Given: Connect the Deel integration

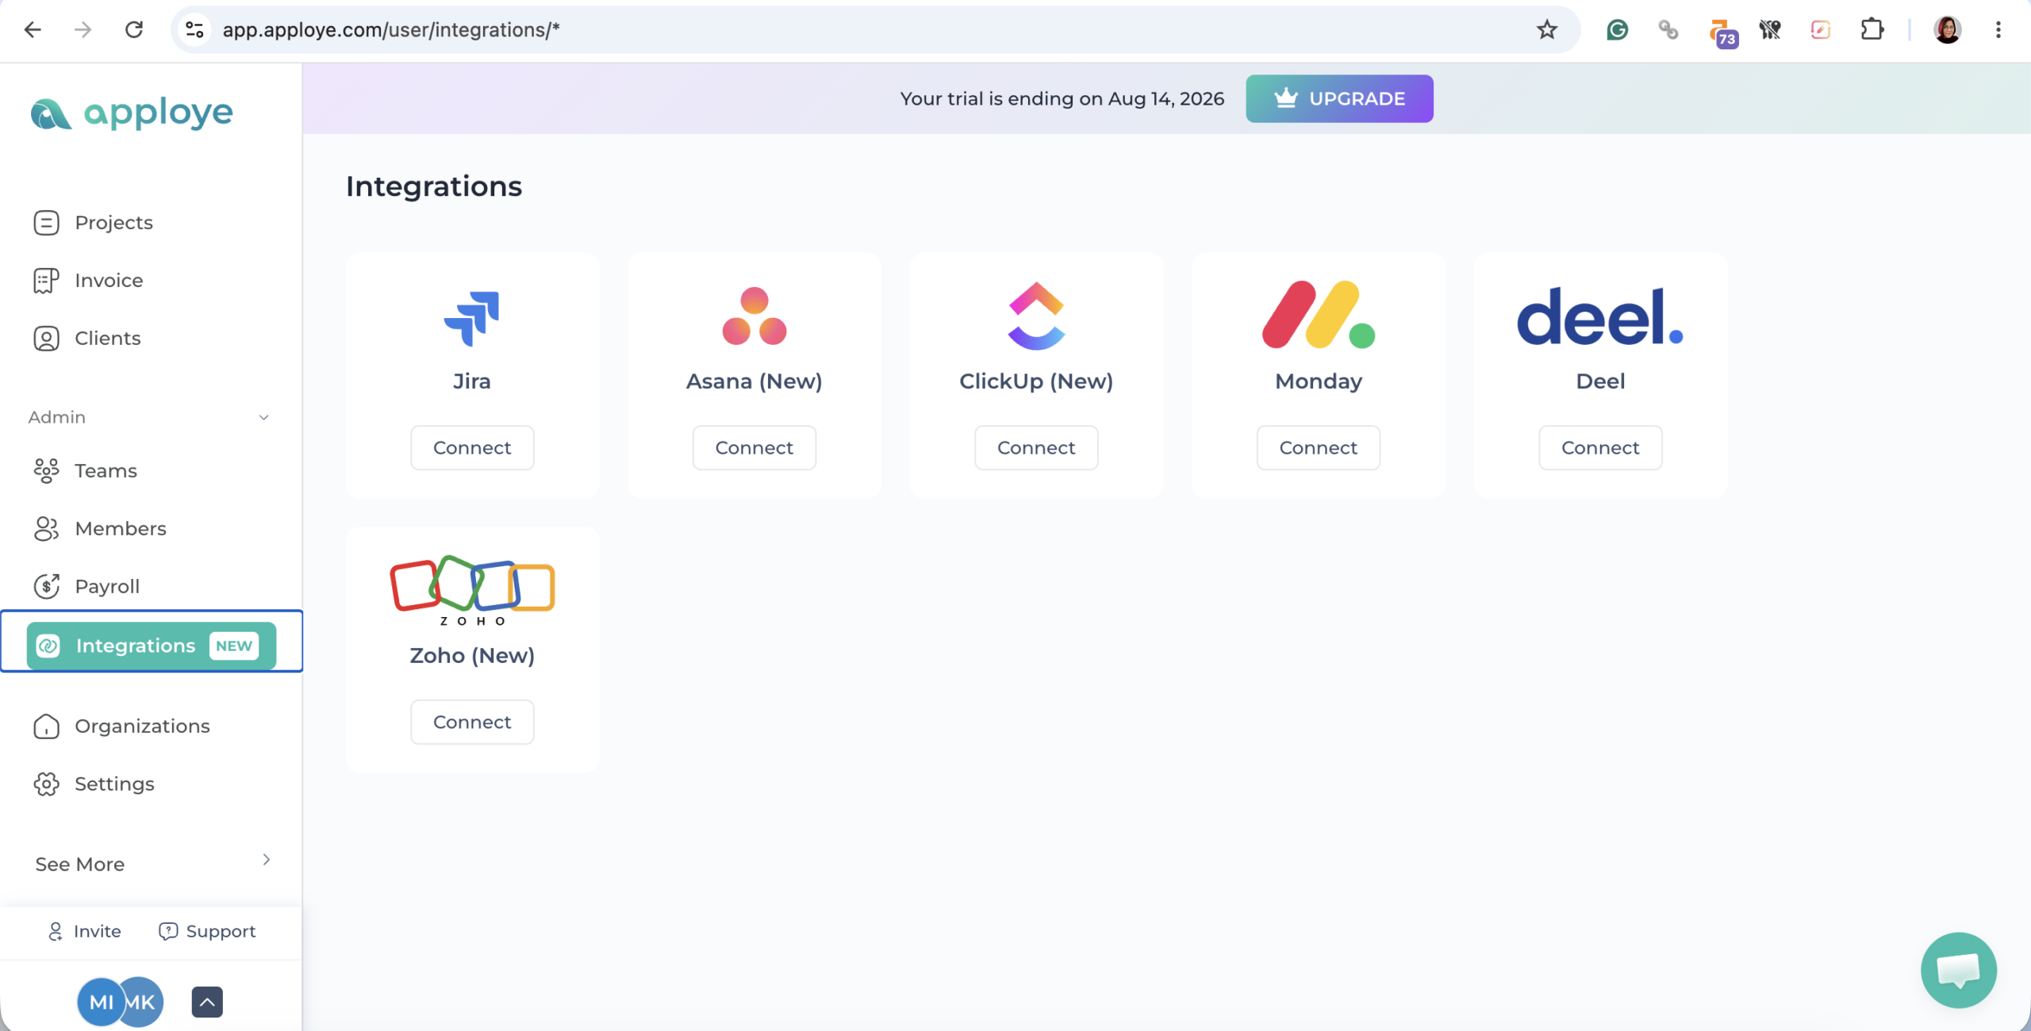Looking at the screenshot, I should 1600,448.
